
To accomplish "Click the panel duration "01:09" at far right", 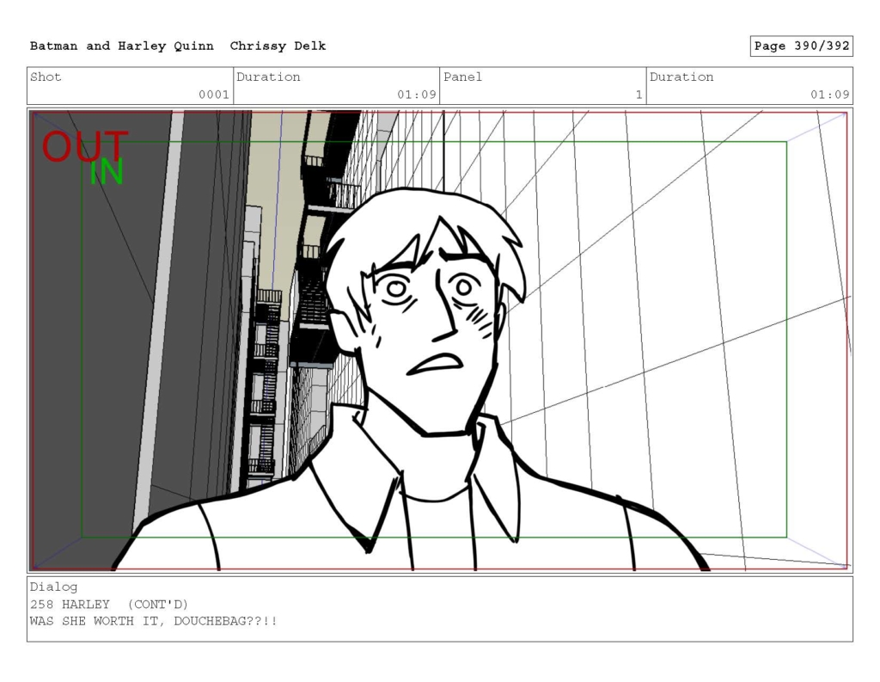I will pyautogui.click(x=830, y=95).
